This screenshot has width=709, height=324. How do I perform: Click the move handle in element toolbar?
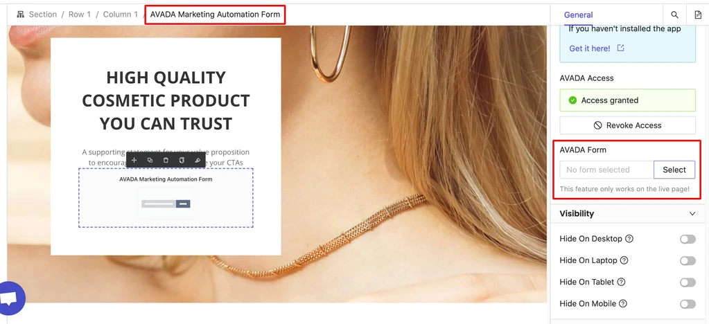click(x=134, y=161)
